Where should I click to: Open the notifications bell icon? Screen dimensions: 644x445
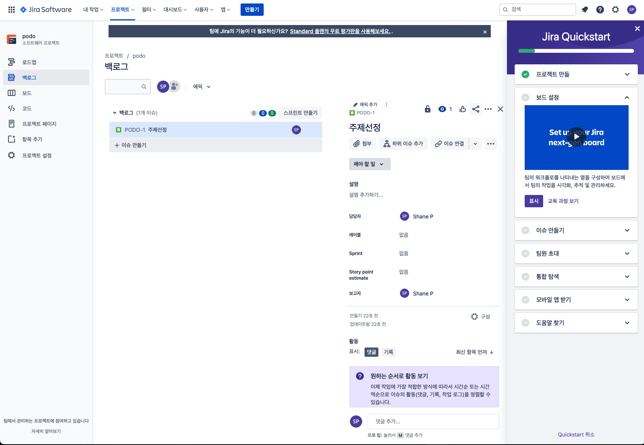[x=585, y=10]
